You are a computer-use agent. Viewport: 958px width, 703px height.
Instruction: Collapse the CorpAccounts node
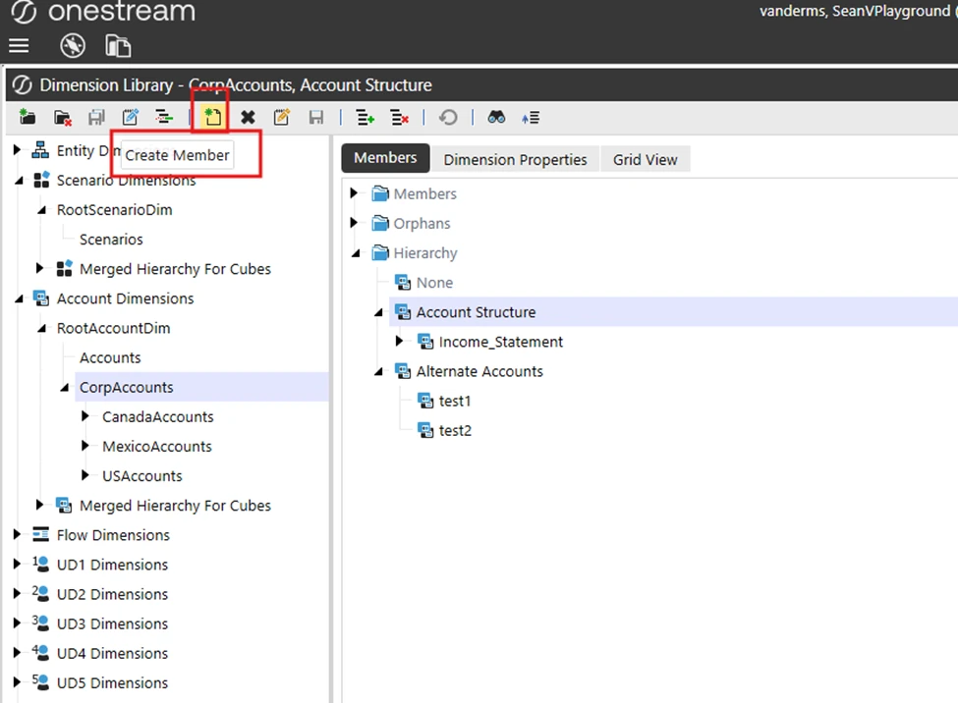pyautogui.click(x=64, y=387)
